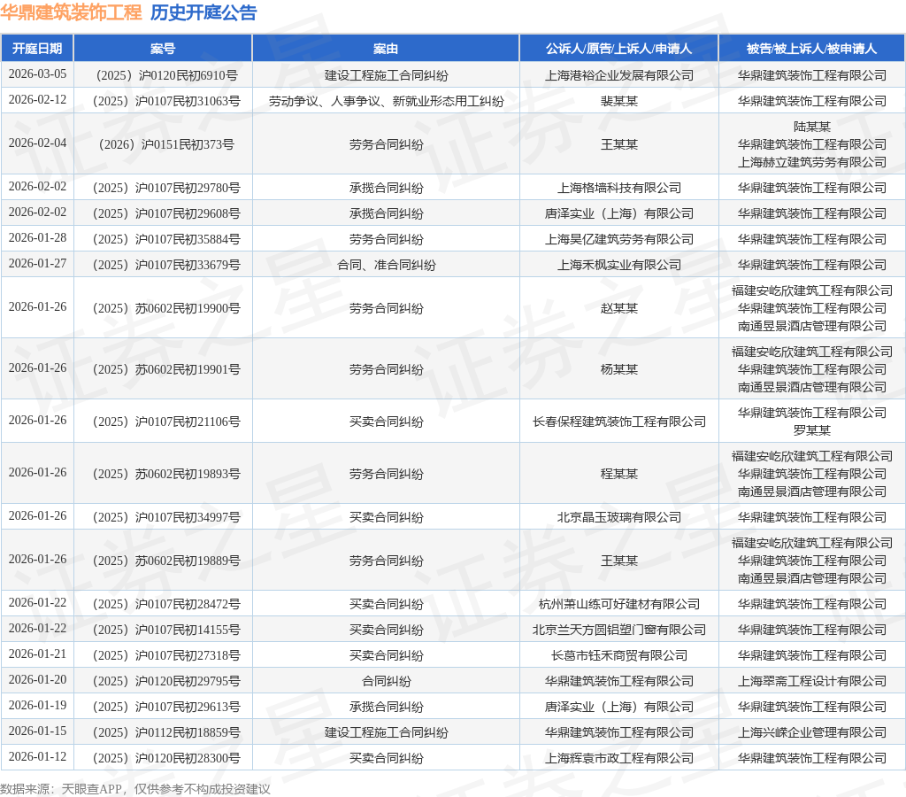This screenshot has width=906, height=797.
Task: Click the 公诉人/原告/上诉人/申请人 column header
Action: (618, 49)
